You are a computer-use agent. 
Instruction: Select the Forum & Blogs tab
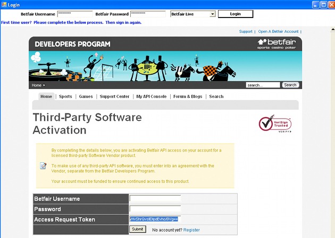click(188, 96)
